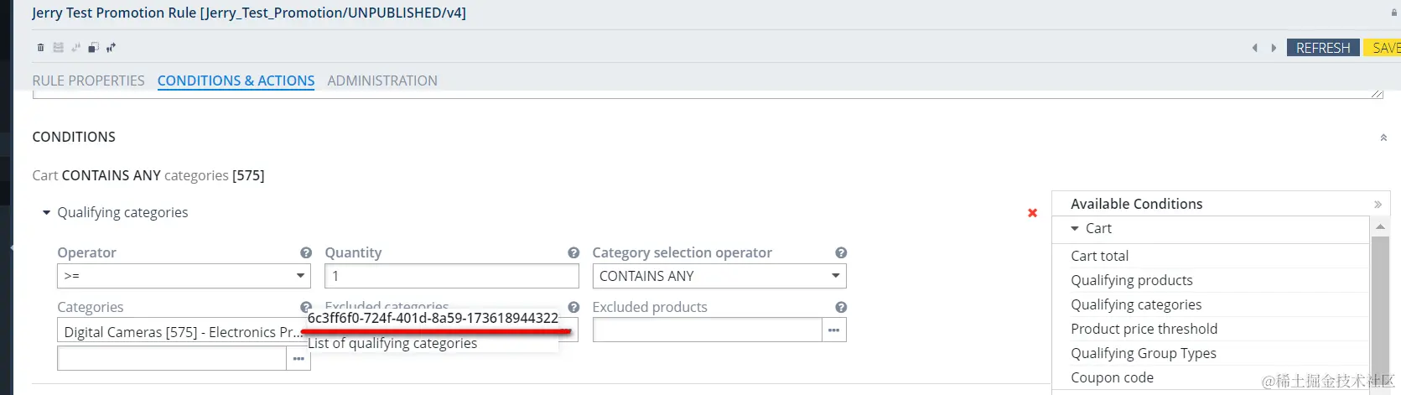Image resolution: width=1401 pixels, height=395 pixels.
Task: Open help icon next to Operator
Action: click(x=306, y=252)
